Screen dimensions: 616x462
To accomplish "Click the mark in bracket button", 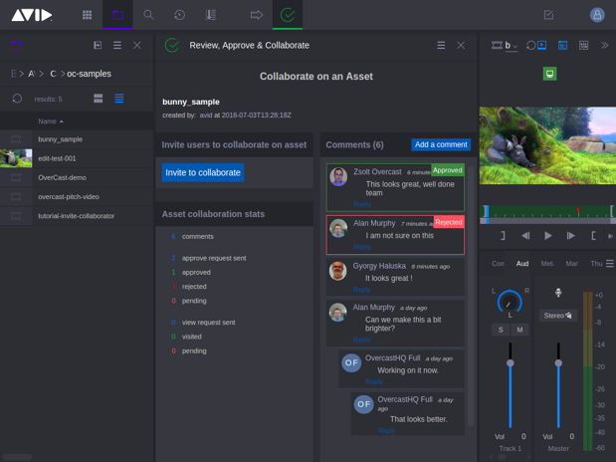I will click(x=503, y=236).
